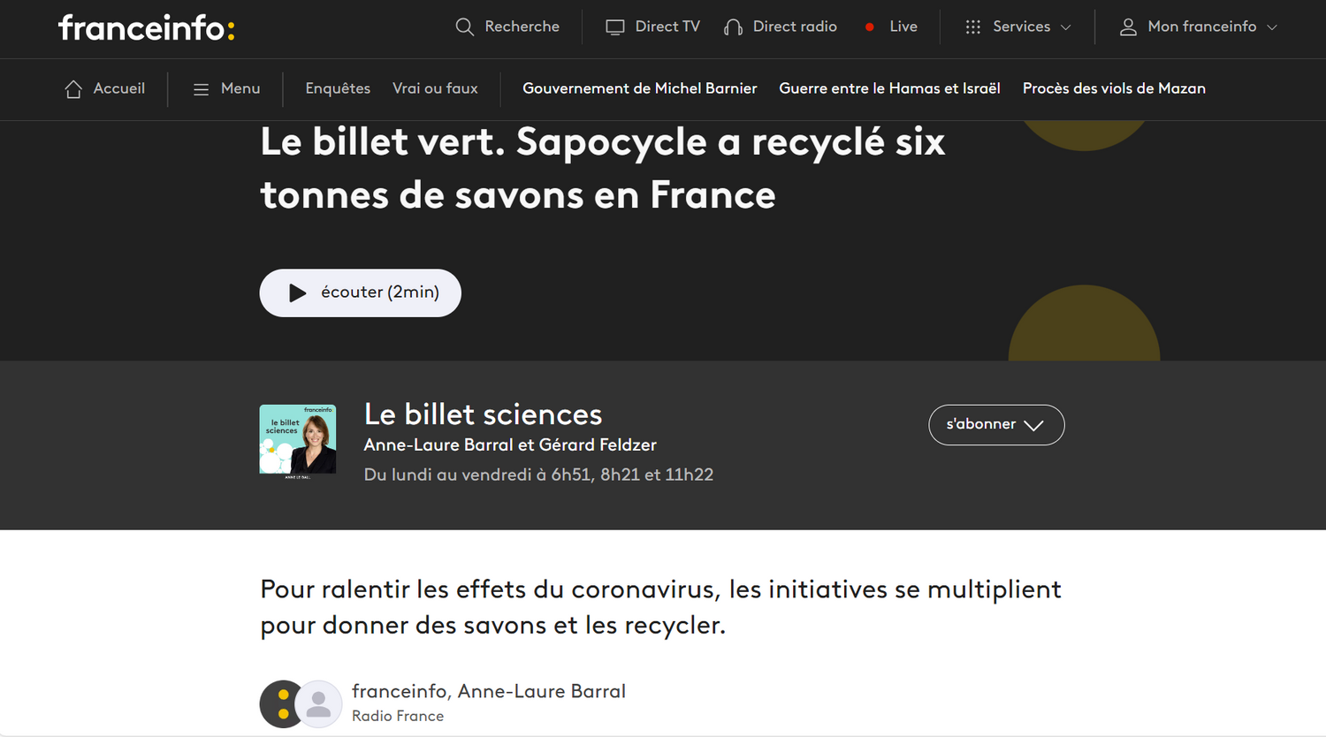1326x737 pixels.
Task: Click the Le billet sciences podcast thumbnail
Action: [x=298, y=439]
